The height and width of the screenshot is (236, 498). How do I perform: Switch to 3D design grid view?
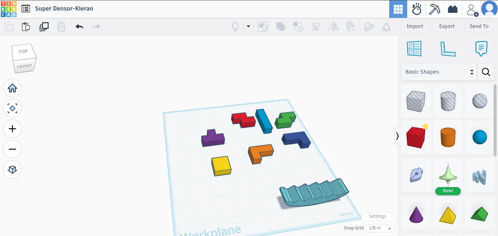pyautogui.click(x=398, y=9)
